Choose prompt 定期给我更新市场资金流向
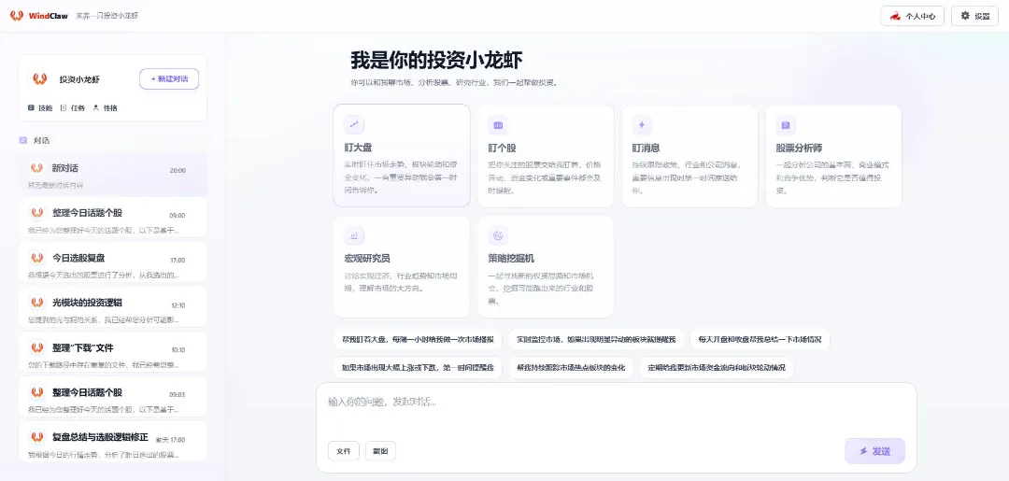The height and width of the screenshot is (481, 1009). 717,368
